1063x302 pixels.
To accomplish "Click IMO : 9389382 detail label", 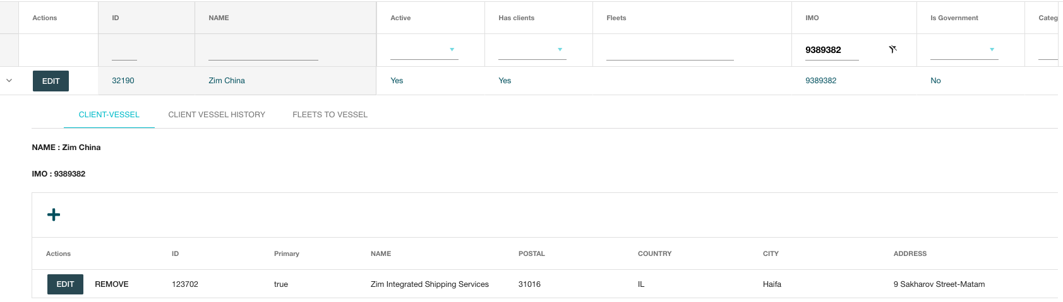I will pos(59,174).
